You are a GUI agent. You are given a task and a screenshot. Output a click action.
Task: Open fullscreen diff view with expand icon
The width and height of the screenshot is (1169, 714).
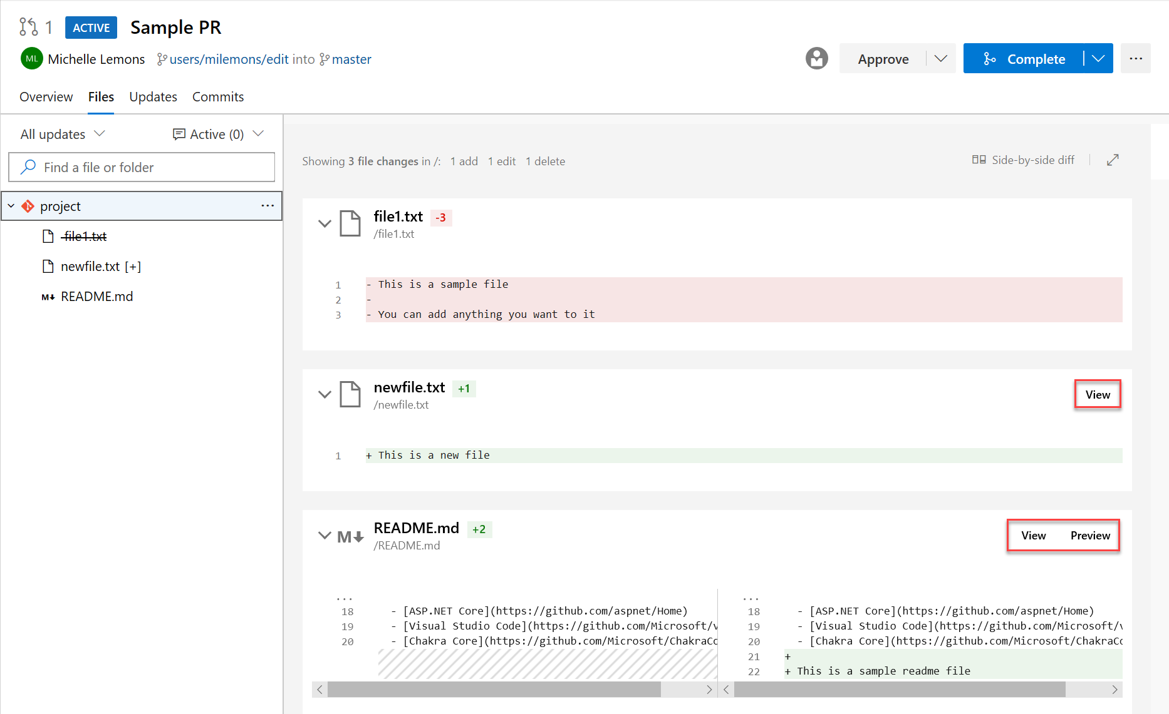coord(1113,160)
